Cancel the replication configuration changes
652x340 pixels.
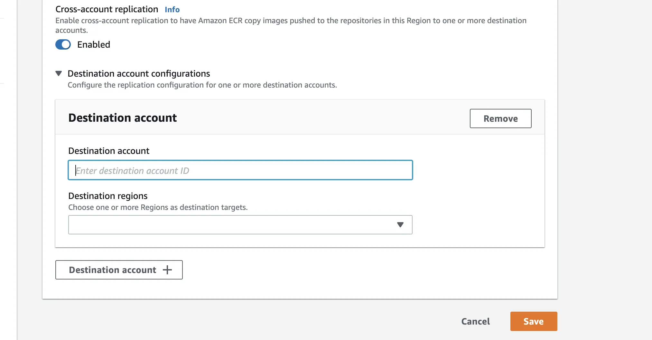click(x=475, y=321)
